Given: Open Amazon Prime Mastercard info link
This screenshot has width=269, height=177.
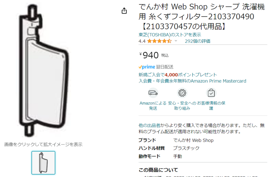Looking at the screenshot, I should [192, 81].
